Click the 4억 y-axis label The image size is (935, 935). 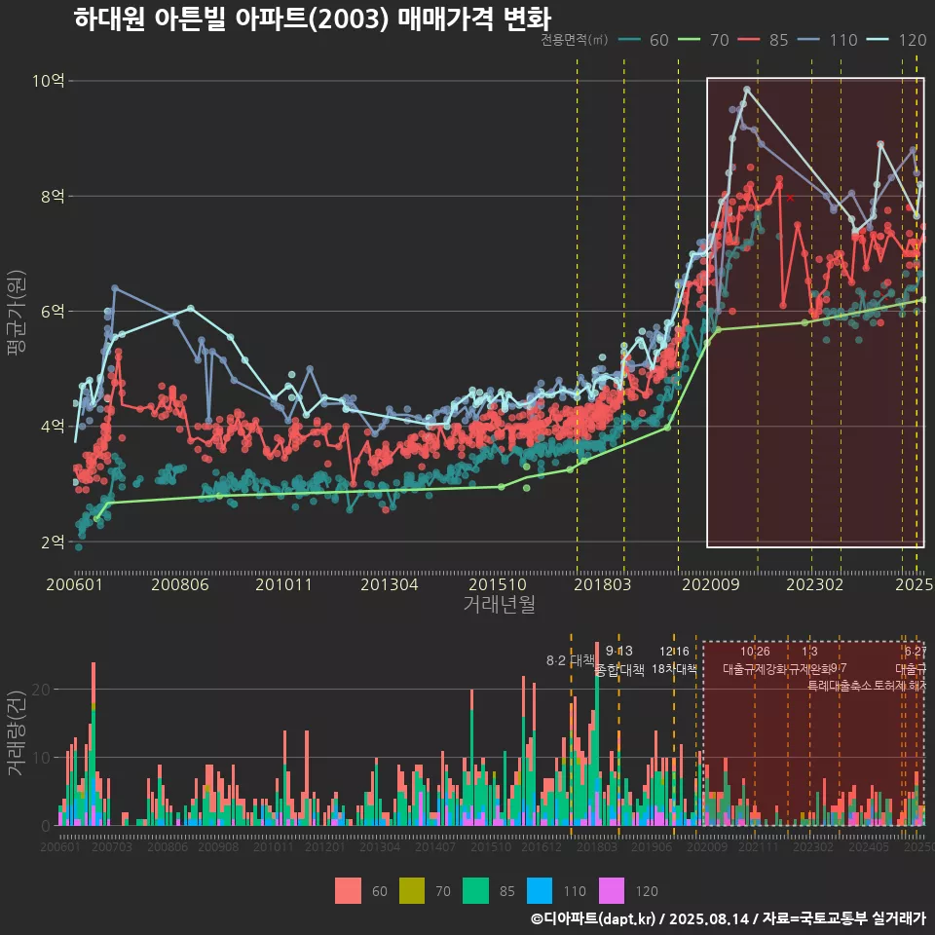(x=53, y=427)
